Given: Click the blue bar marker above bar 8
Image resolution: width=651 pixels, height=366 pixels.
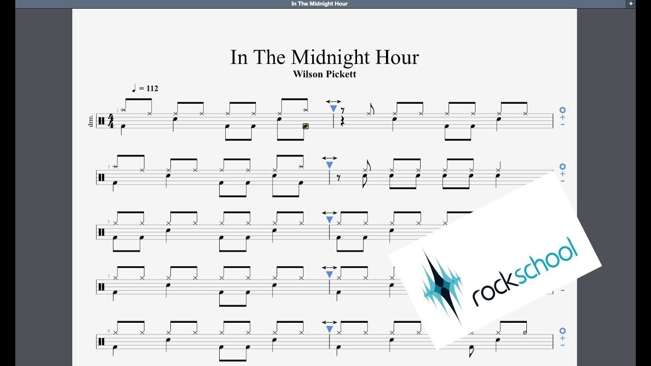Looking at the screenshot, I should pyautogui.click(x=329, y=274).
